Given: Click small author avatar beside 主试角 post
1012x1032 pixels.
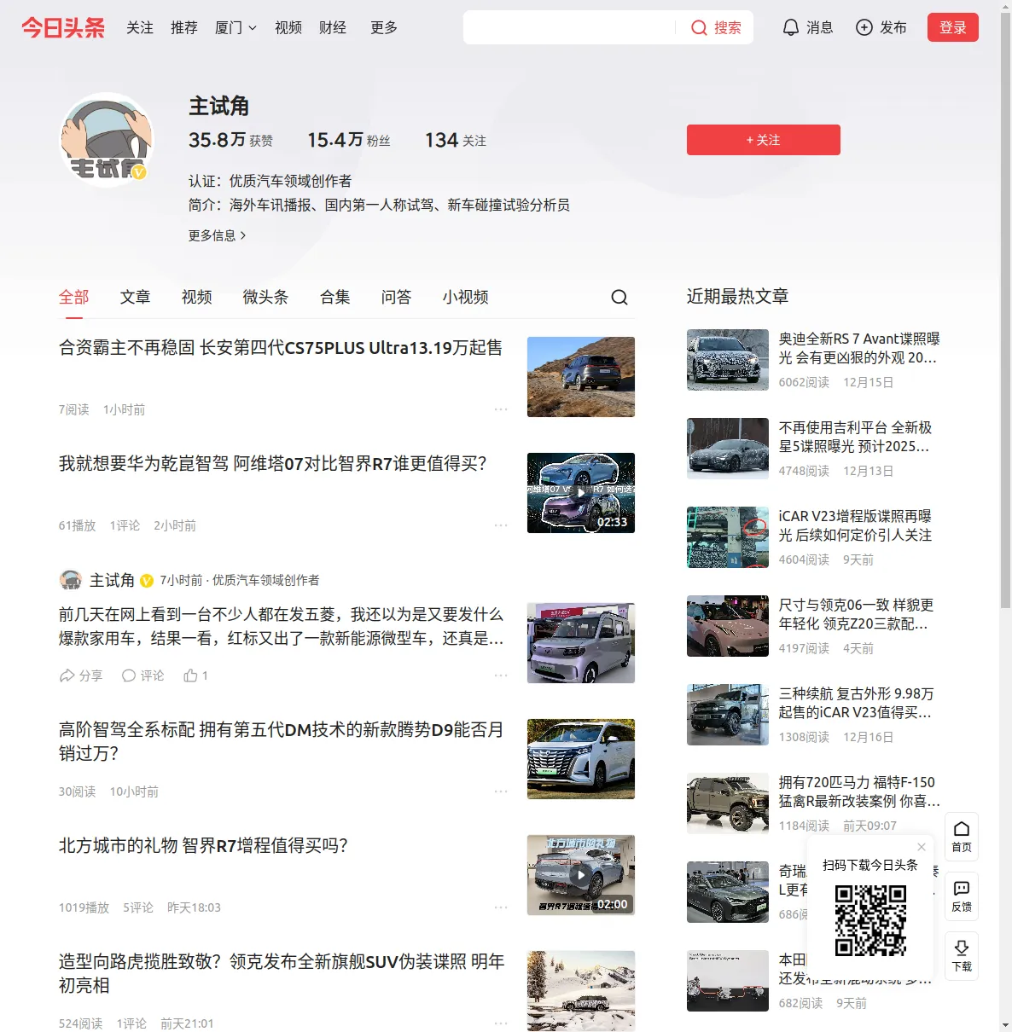Looking at the screenshot, I should pyautogui.click(x=71, y=580).
